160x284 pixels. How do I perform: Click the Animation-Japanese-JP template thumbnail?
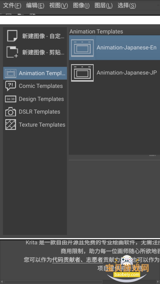coord(82,73)
